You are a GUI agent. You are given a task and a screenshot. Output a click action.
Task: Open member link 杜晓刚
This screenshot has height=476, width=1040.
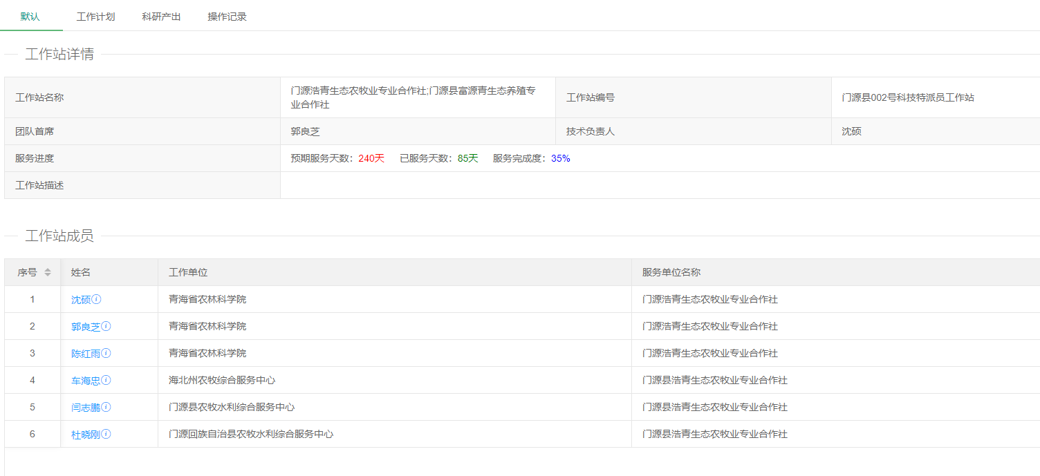click(86, 435)
